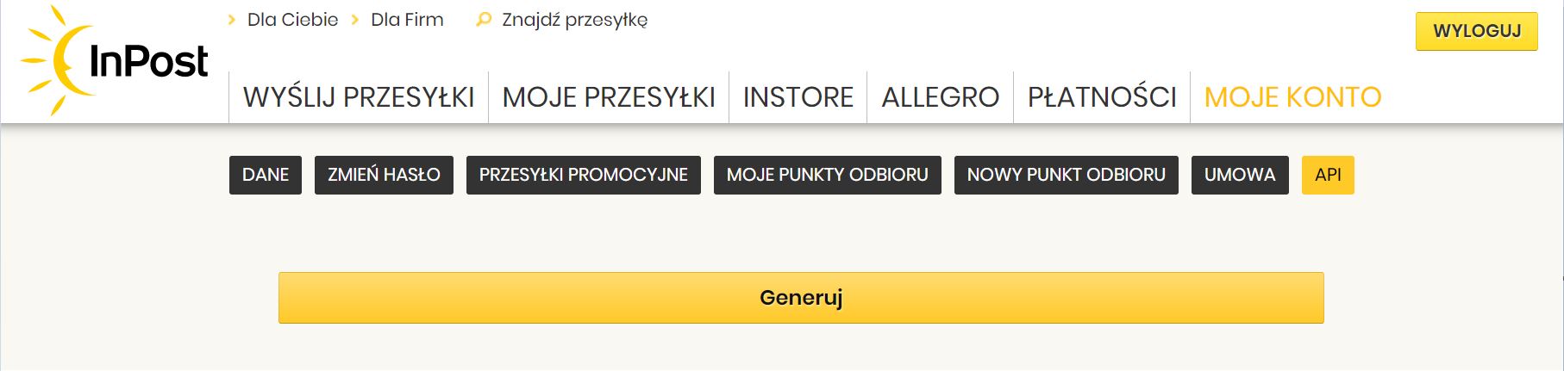
Task: Open the Dla Firm link
Action: point(407,20)
